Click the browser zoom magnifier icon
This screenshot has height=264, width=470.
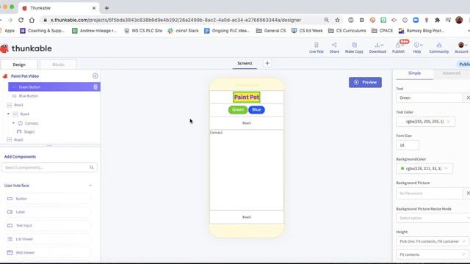(x=326, y=20)
